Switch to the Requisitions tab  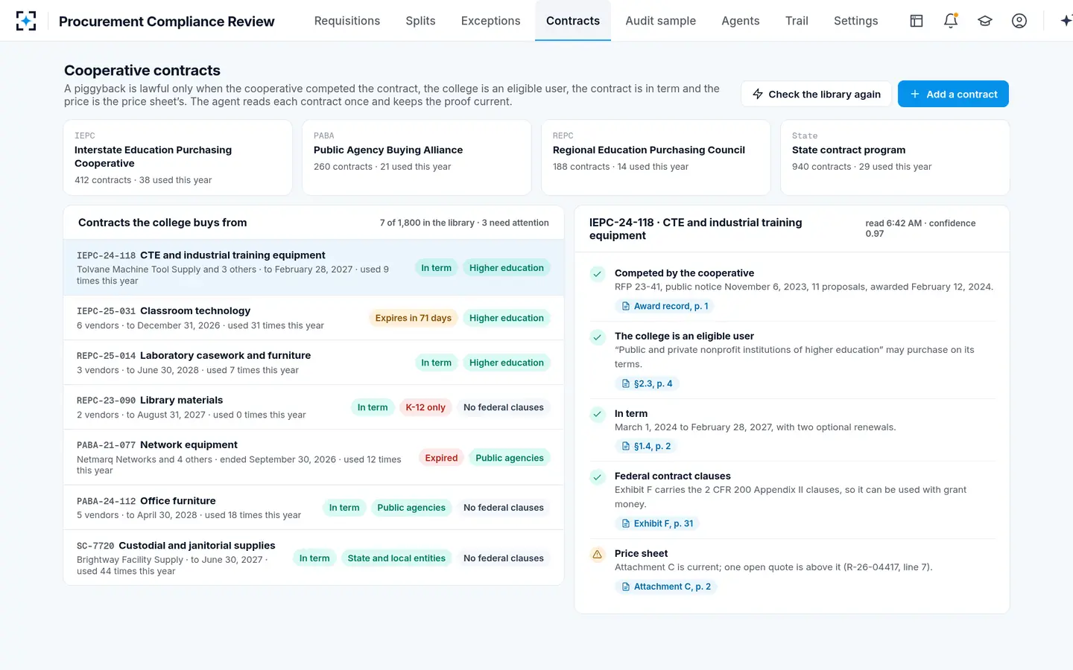point(347,21)
